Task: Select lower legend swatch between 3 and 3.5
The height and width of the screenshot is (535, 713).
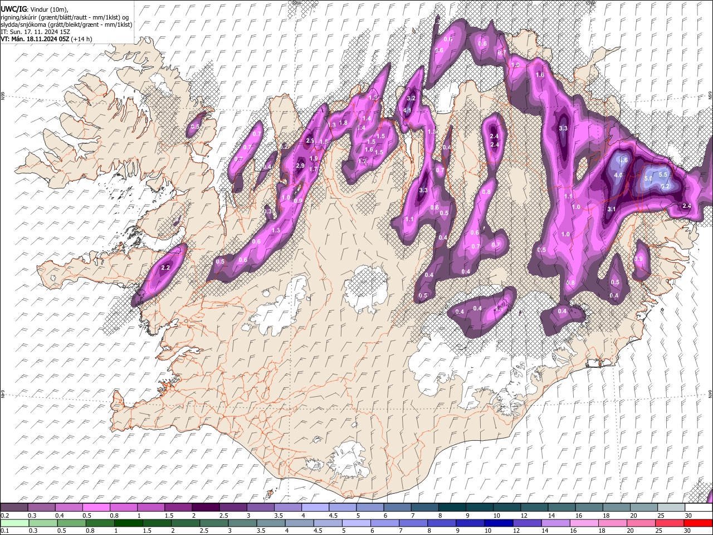Action: 242,523
